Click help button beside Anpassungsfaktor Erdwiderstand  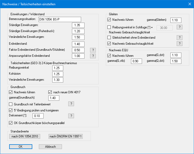coord(92,56)
